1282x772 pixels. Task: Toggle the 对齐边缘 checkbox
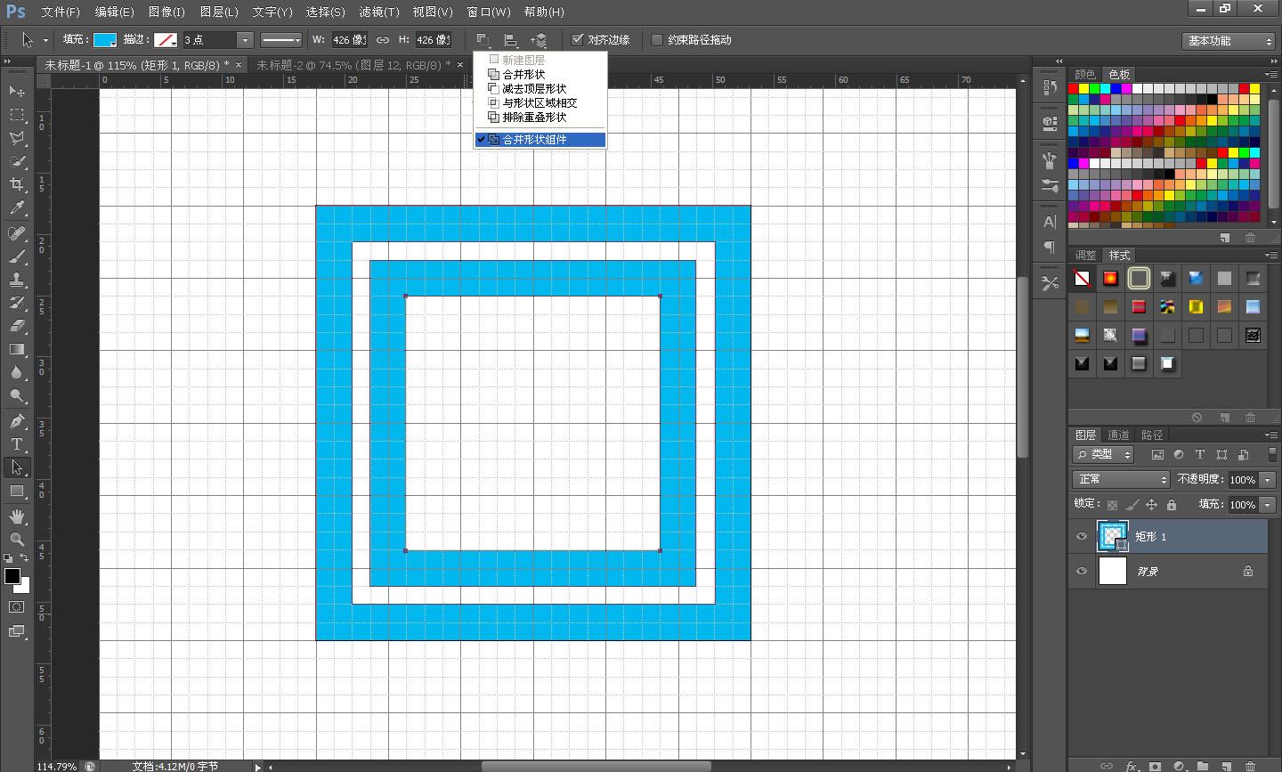coord(578,40)
